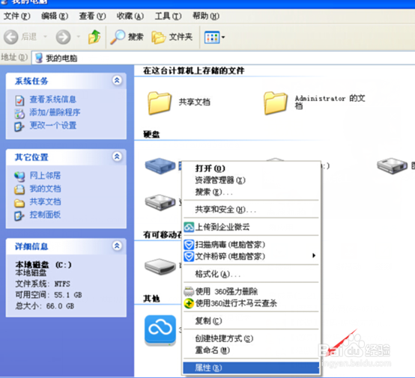Choose 上传到企业微云 menu entry
Screen dimensions: 415x378
click(x=251, y=227)
